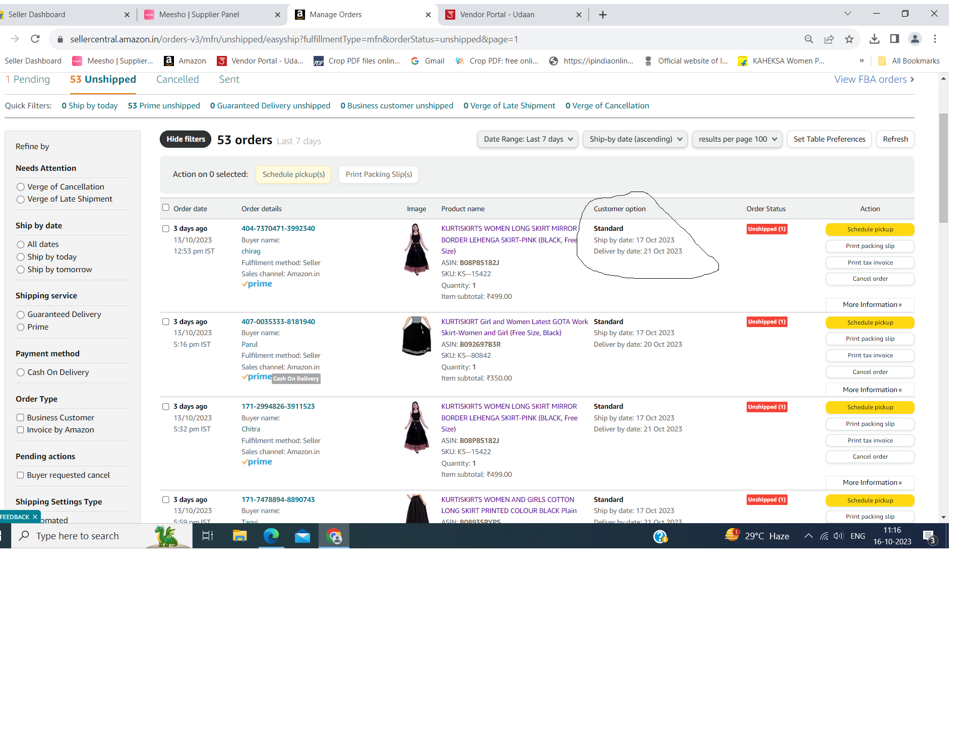Apply the 53 Prime unshipped quick filter
This screenshot has height=756, width=968.
[x=164, y=106]
